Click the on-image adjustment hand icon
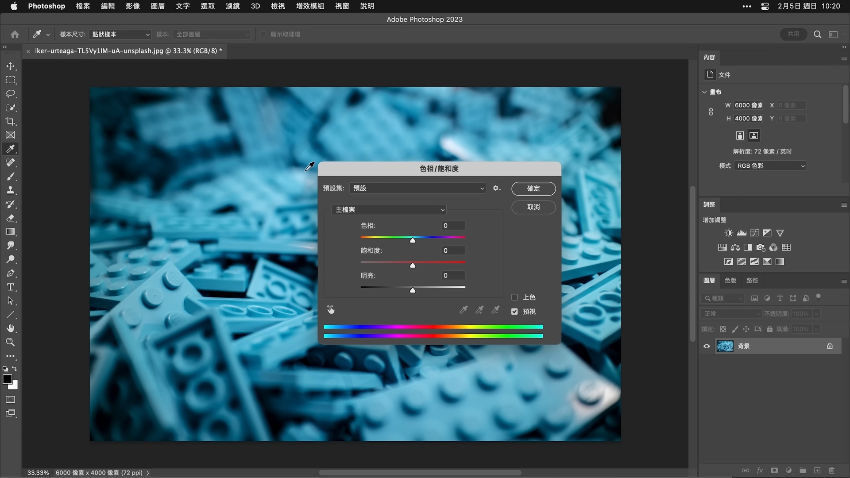Image resolution: width=850 pixels, height=478 pixels. (x=331, y=309)
